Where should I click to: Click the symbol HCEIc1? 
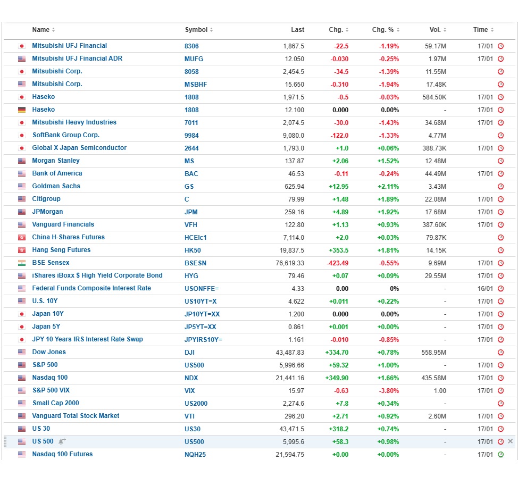[196, 238]
